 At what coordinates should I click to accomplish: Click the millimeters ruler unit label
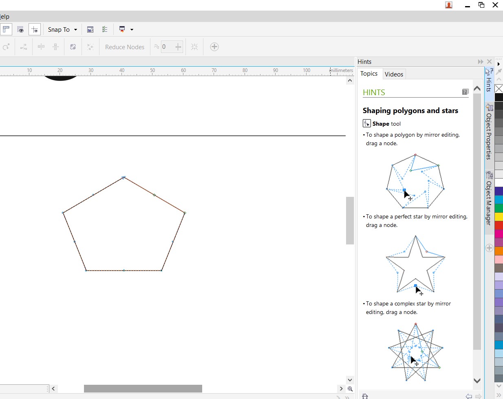pos(341,70)
